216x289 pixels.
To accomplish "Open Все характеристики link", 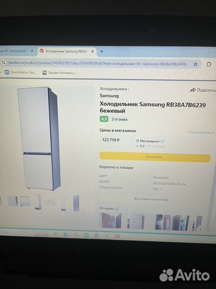I will click(x=151, y=199).
